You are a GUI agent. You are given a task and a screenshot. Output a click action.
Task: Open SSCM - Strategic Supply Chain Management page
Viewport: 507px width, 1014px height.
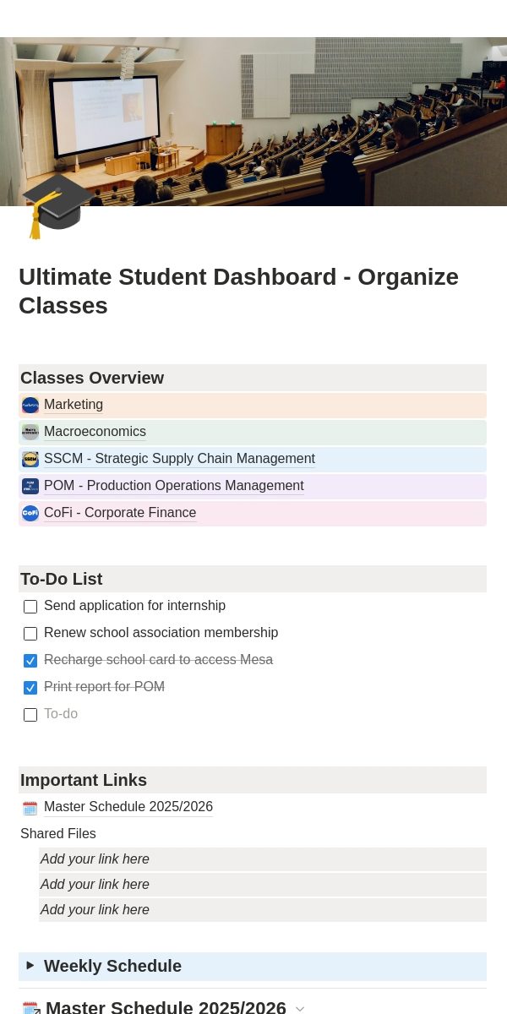tap(179, 459)
